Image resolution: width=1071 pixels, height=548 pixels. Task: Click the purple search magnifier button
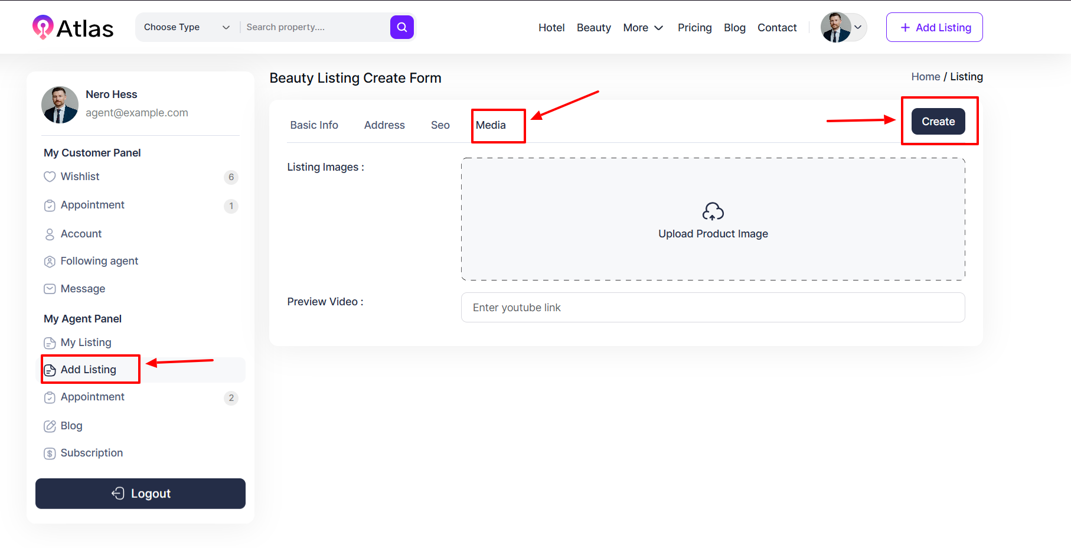coord(401,27)
